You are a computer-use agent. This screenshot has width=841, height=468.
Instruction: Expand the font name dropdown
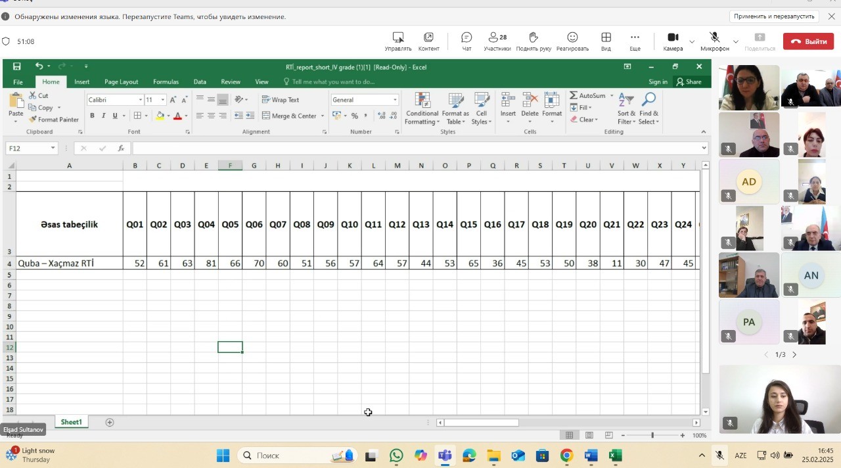[x=140, y=100]
